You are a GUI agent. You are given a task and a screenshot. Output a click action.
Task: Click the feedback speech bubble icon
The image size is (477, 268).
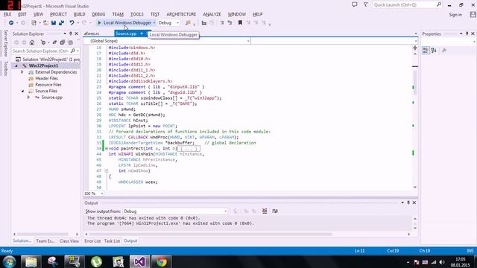[x=355, y=4]
